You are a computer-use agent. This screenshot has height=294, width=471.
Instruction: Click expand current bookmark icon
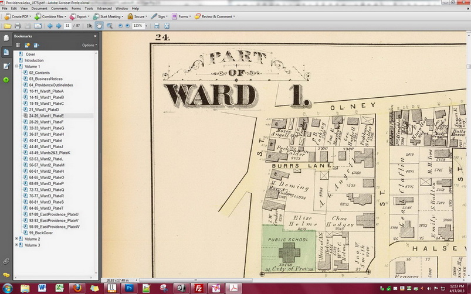[x=36, y=45]
